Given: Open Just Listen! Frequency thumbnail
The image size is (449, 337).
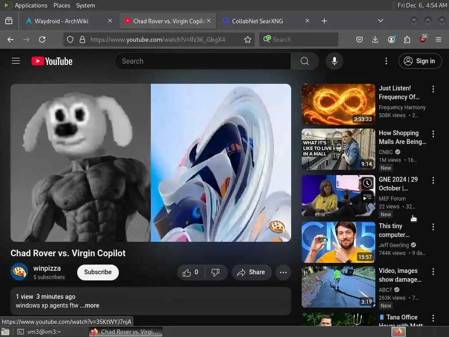Looking at the screenshot, I should (x=338, y=104).
